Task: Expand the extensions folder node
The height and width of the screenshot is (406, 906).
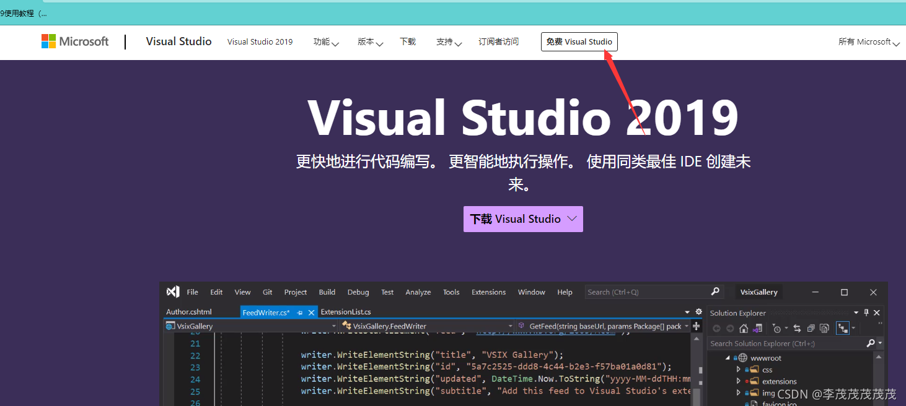Action: (x=738, y=381)
